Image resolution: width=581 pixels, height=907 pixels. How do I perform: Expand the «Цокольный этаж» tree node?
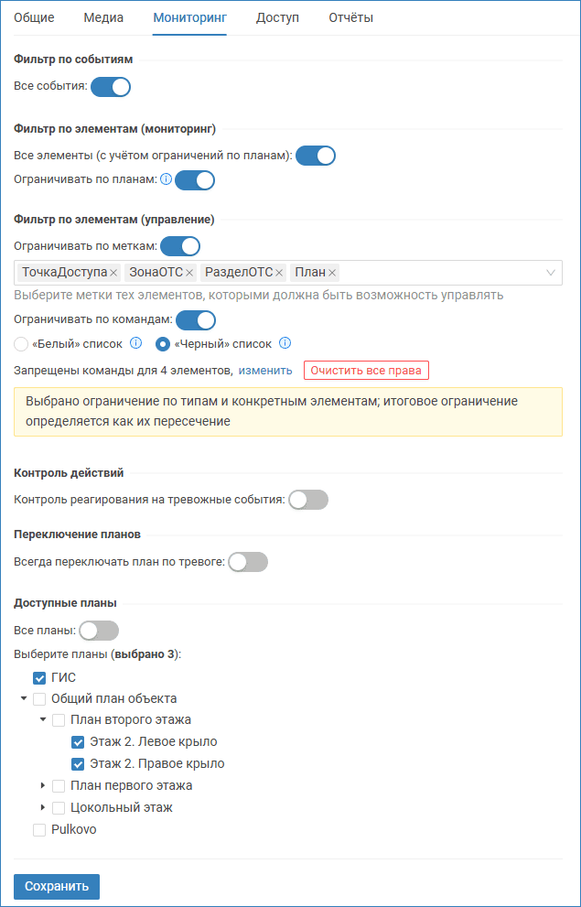tap(43, 808)
